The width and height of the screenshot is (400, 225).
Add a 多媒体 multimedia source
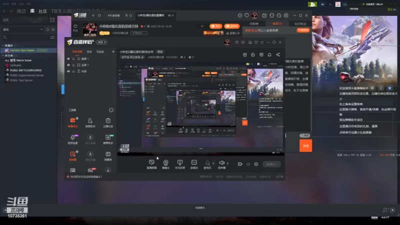pyautogui.click(x=194, y=164)
